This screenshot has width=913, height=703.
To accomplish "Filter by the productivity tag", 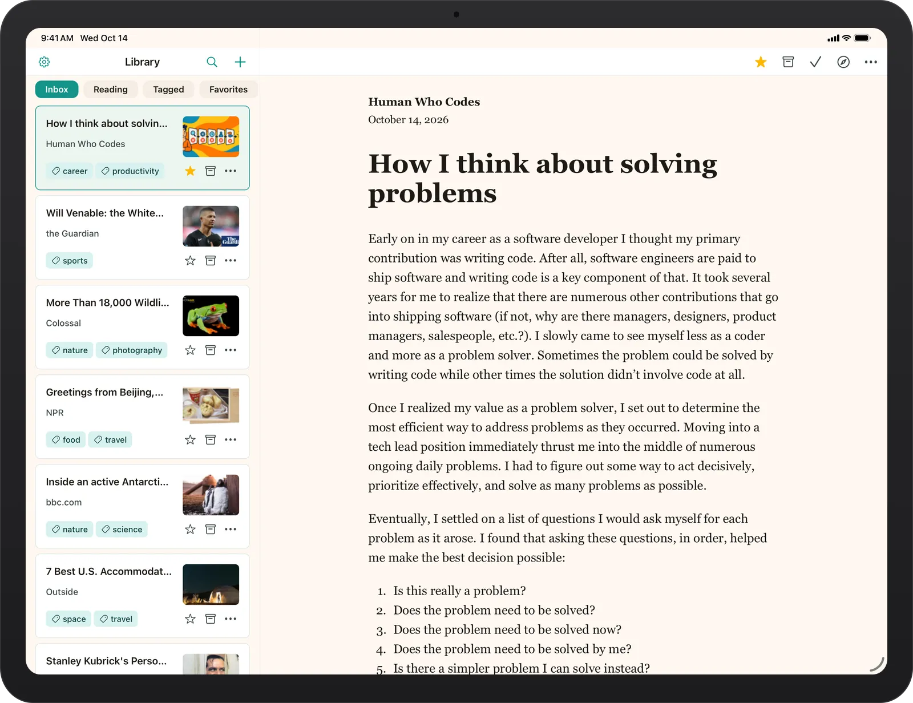I will click(130, 171).
